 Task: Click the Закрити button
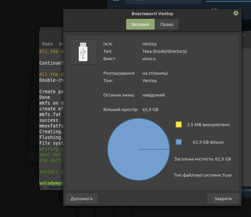pyautogui.click(x=223, y=198)
